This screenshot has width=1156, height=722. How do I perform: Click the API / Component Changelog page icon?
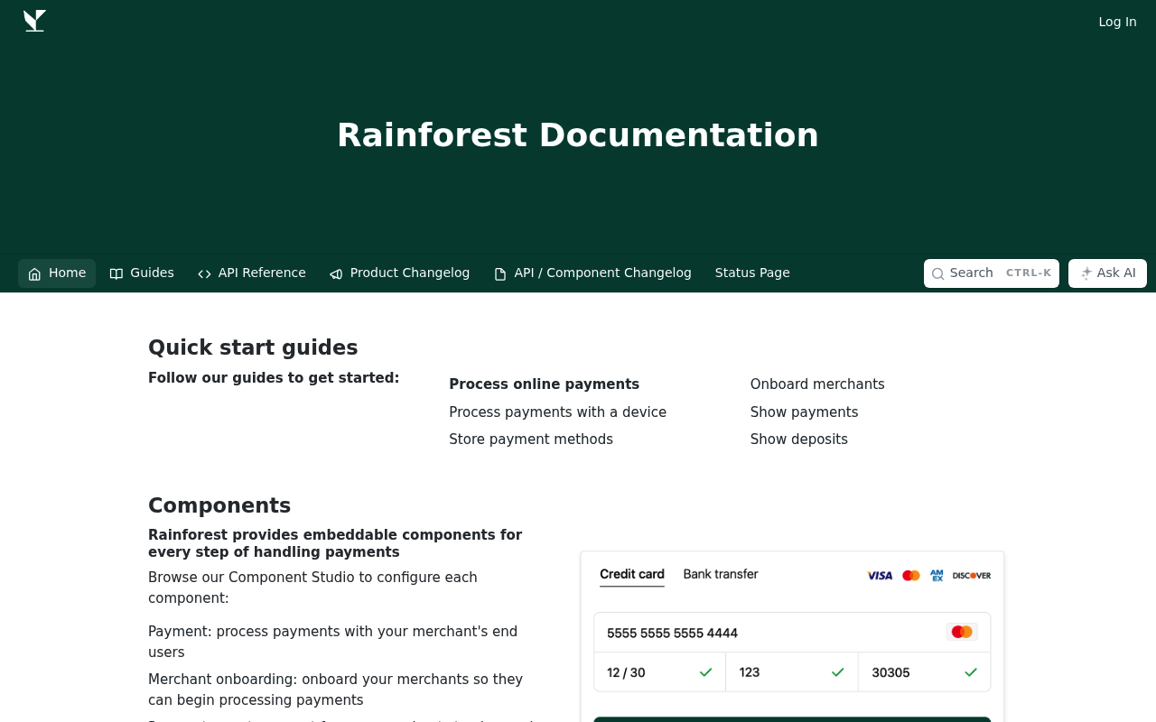[500, 273]
